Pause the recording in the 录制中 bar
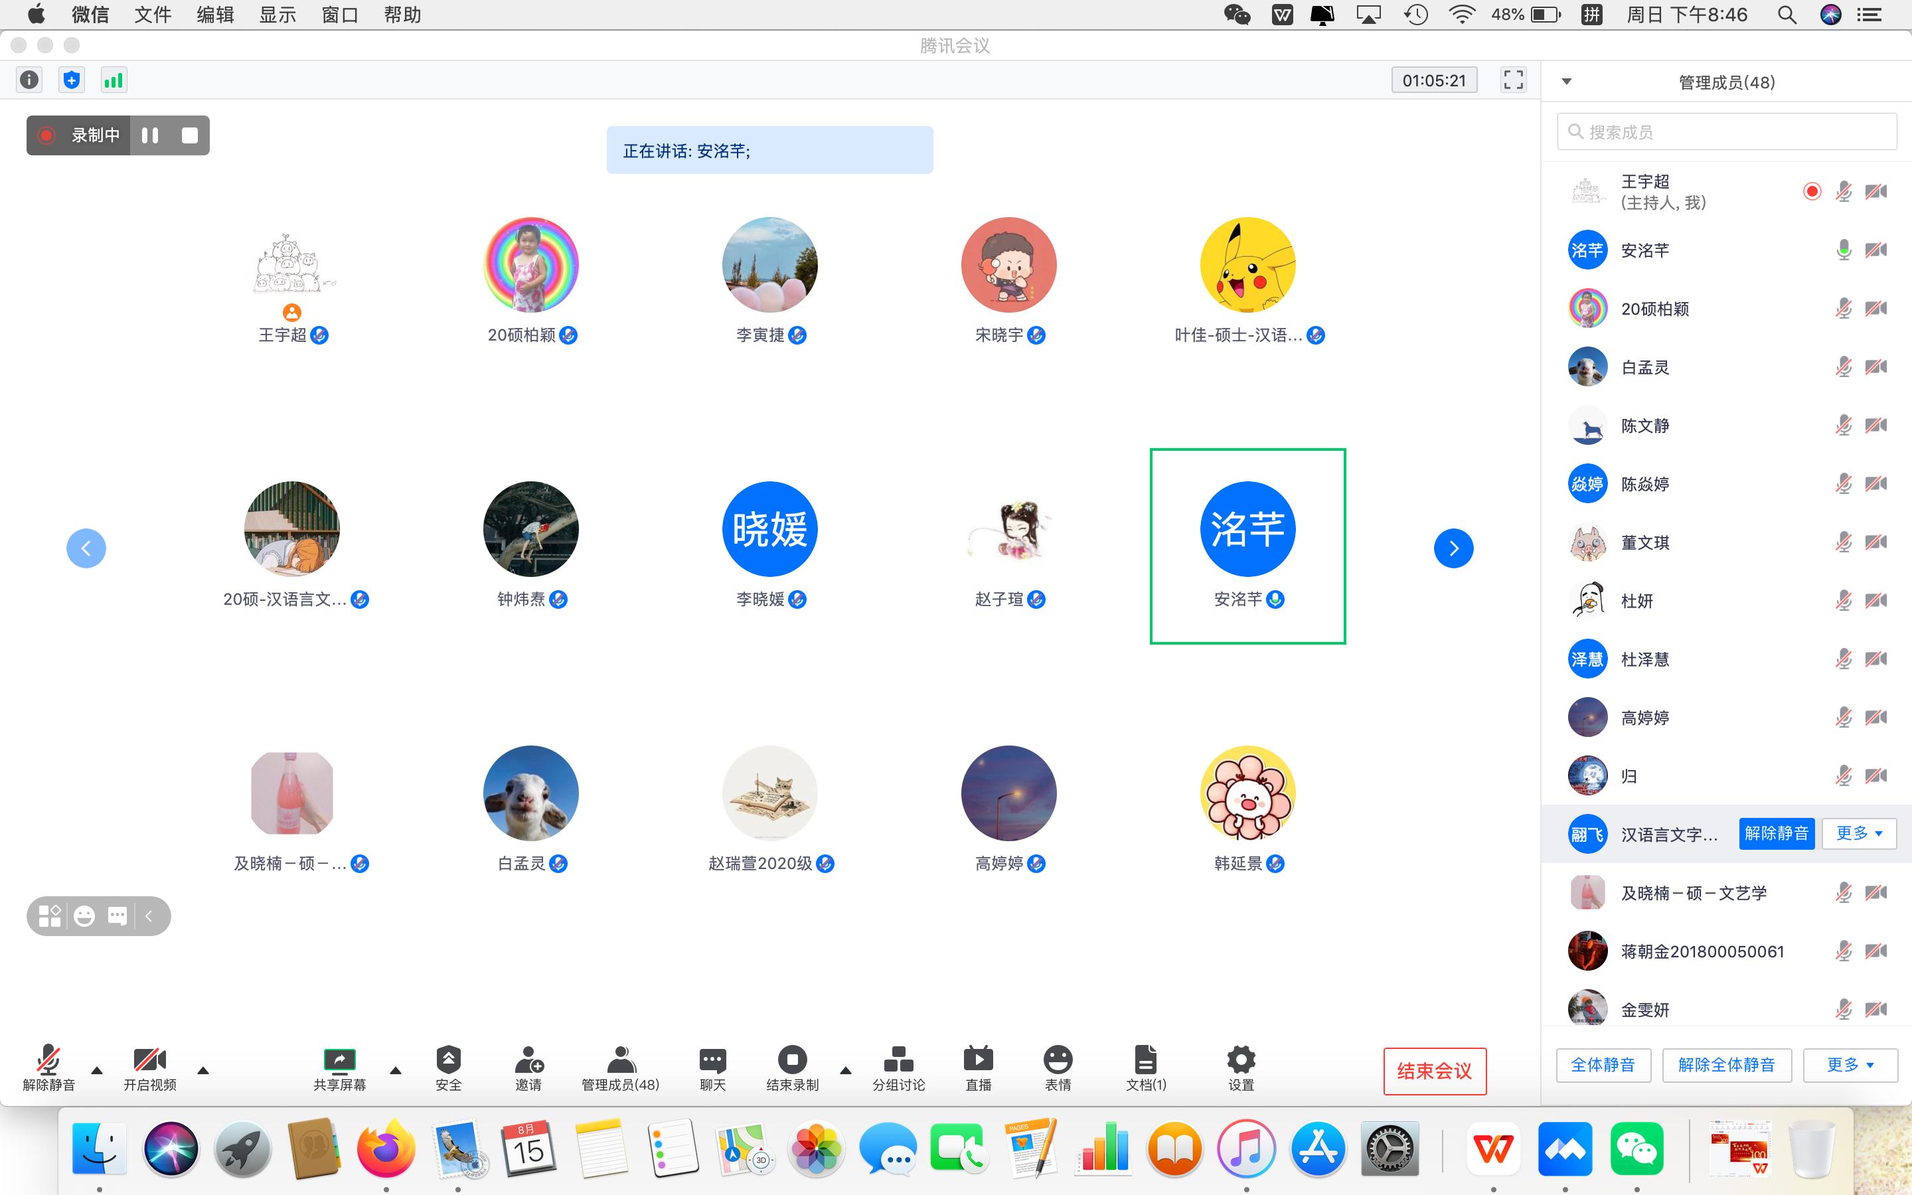This screenshot has height=1195, width=1912. 150,135
